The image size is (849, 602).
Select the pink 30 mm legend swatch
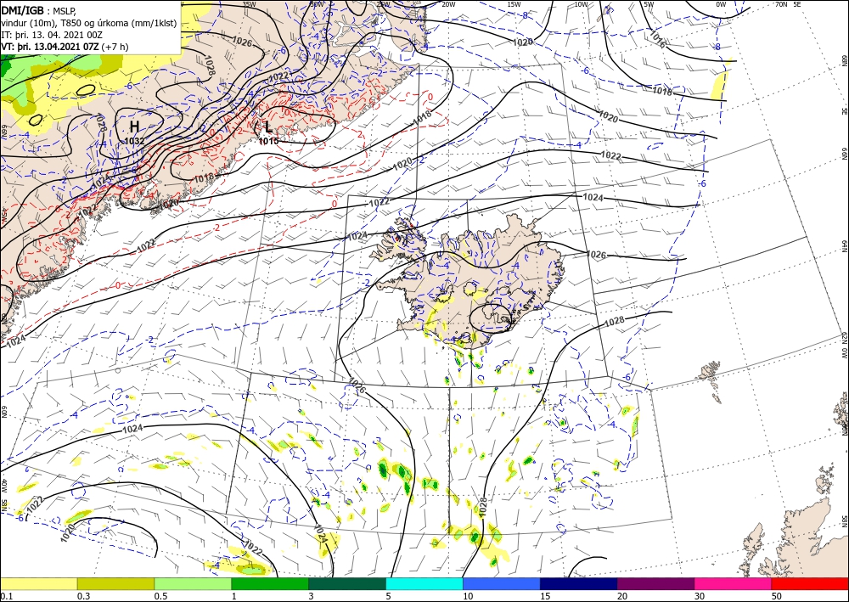click(x=734, y=583)
